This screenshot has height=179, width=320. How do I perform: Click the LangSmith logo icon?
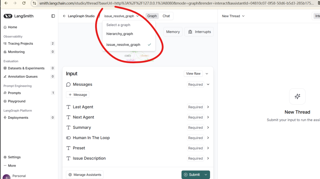pyautogui.click(x=8, y=16)
